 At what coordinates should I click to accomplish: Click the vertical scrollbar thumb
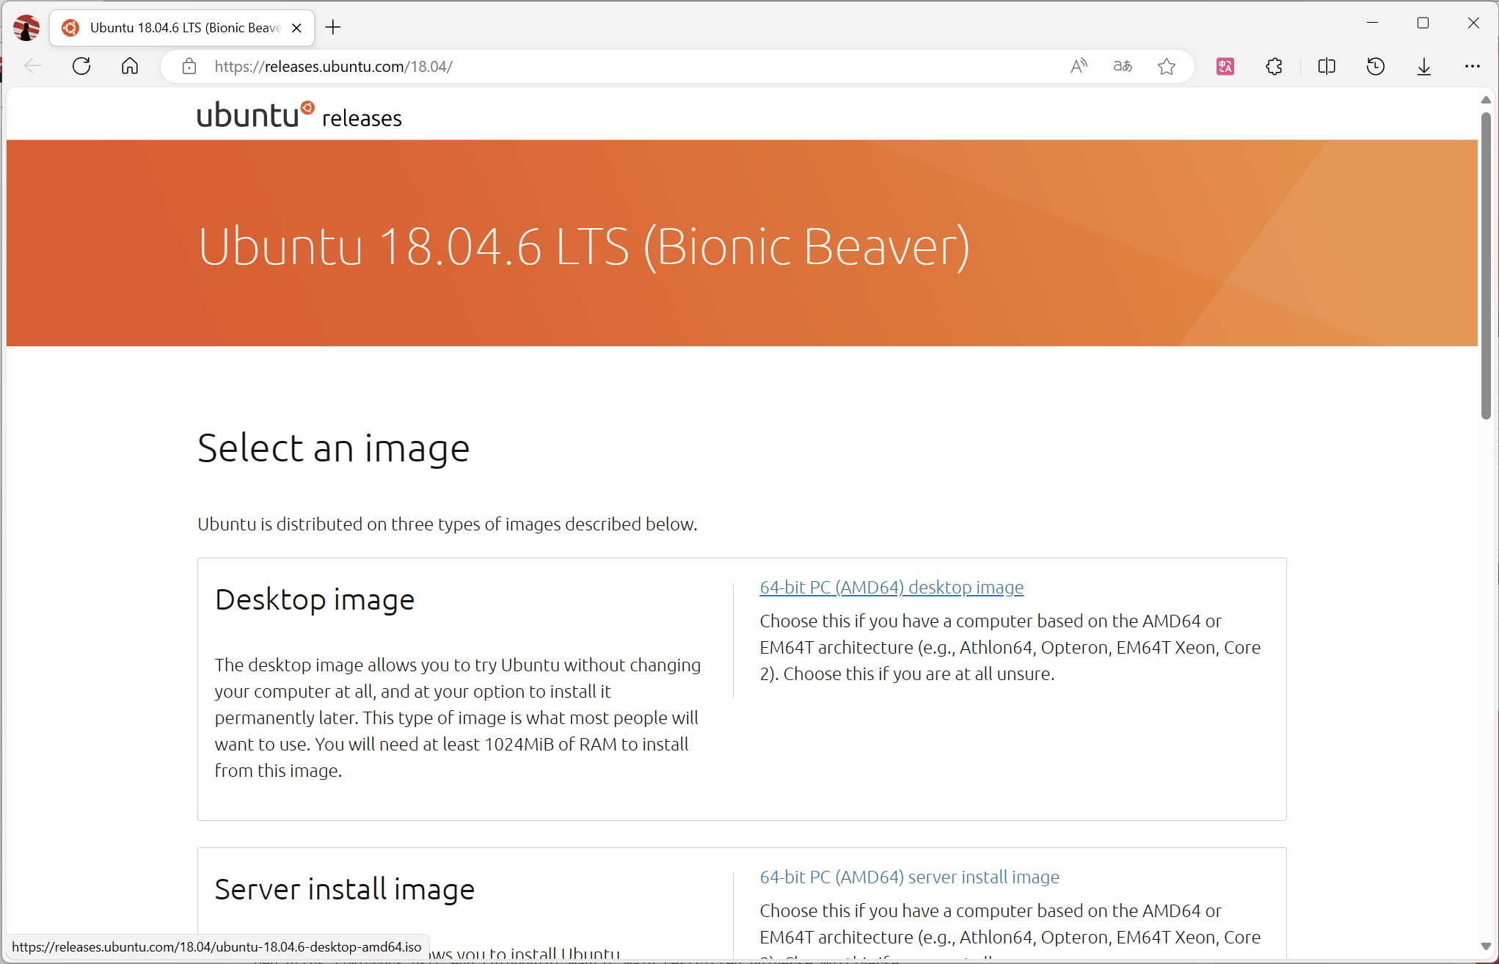[1486, 264]
